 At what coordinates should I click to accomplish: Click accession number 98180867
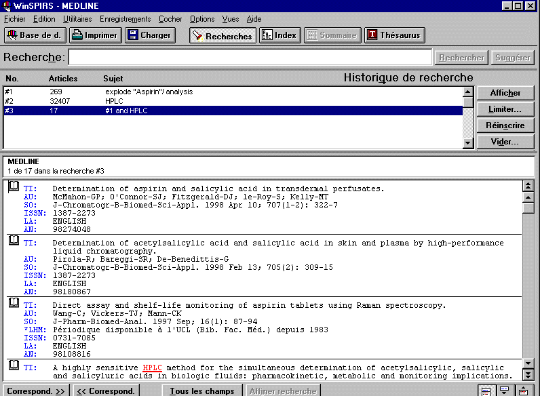(x=72, y=292)
